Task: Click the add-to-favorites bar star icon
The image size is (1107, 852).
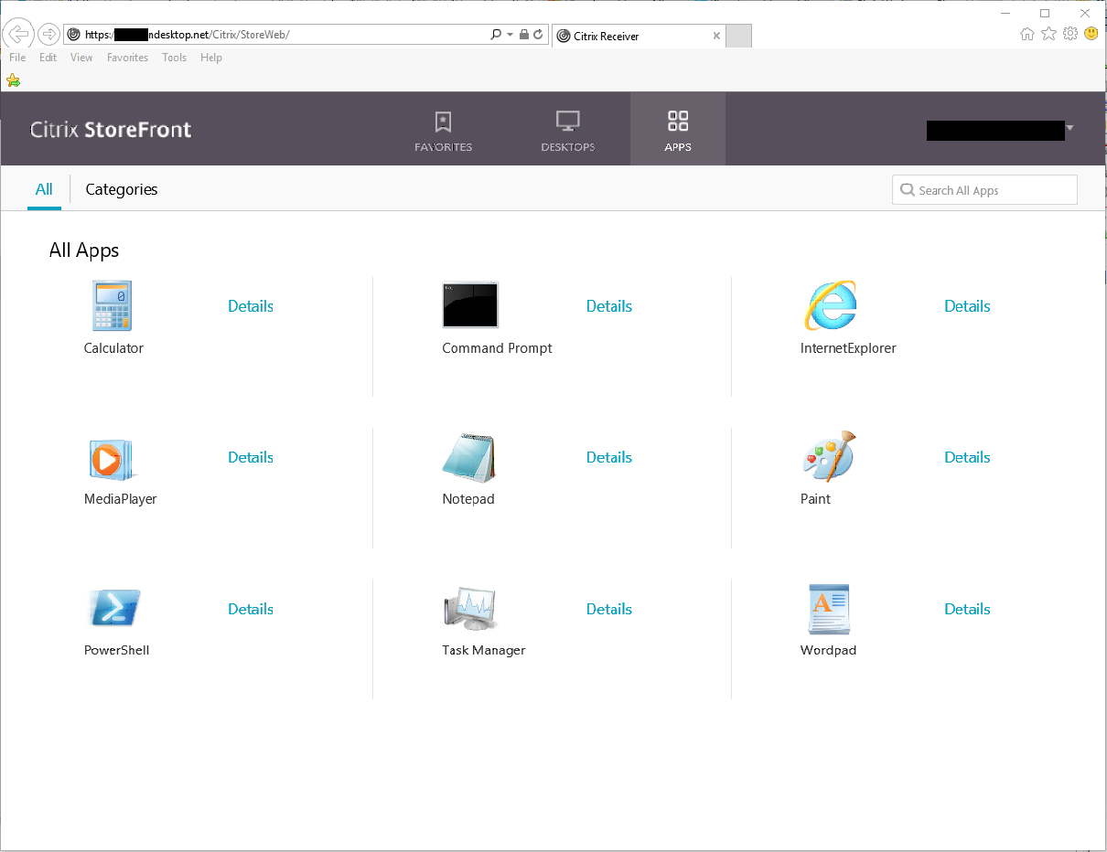Action: tap(13, 80)
